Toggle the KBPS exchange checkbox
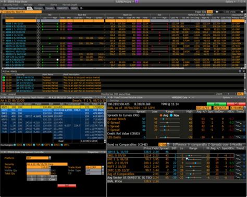247x197 pixels. click(x=43, y=145)
